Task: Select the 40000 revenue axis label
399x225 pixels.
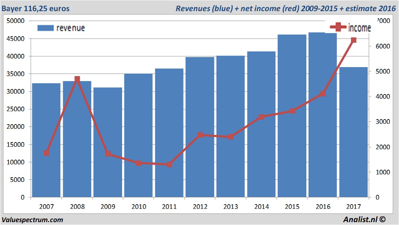Action: point(15,56)
